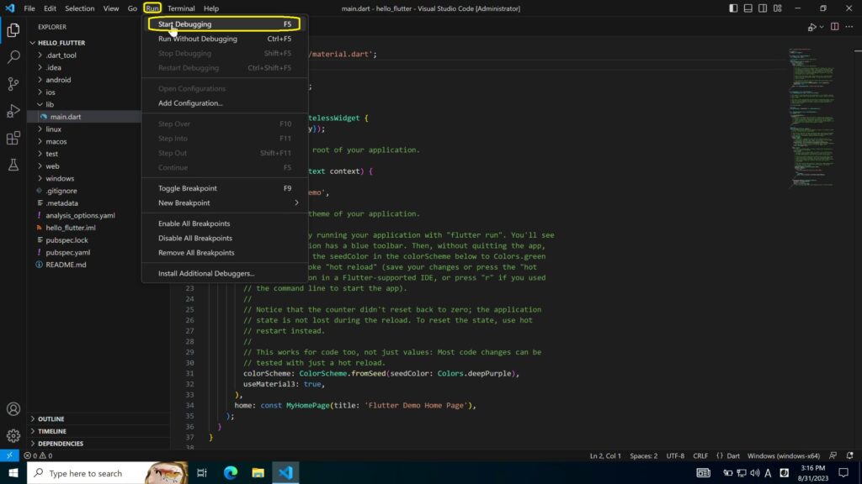The height and width of the screenshot is (484, 862).
Task: Expand the DEPENDENCIES section
Action: pos(99,444)
